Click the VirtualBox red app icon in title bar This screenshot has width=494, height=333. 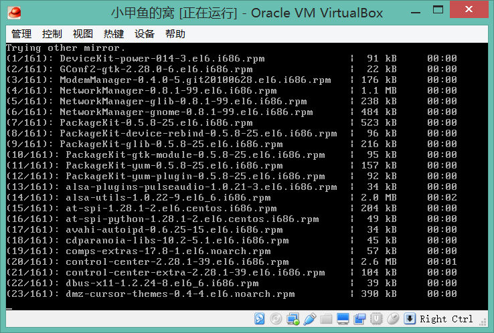click(13, 12)
